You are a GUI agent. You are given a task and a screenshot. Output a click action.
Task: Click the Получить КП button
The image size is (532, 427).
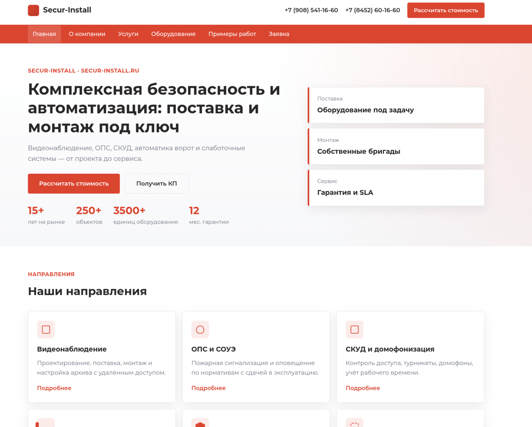(157, 184)
